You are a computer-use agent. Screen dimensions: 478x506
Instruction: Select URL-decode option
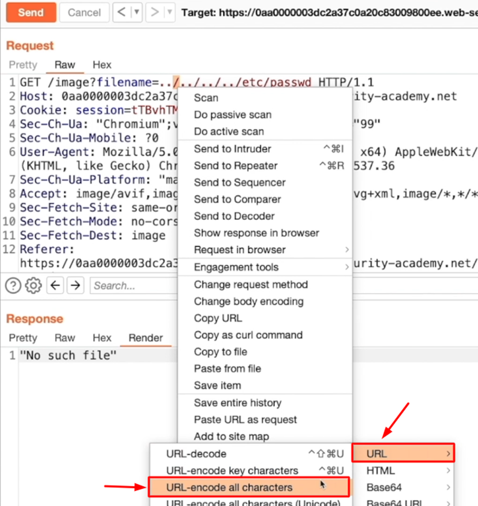click(x=251, y=454)
